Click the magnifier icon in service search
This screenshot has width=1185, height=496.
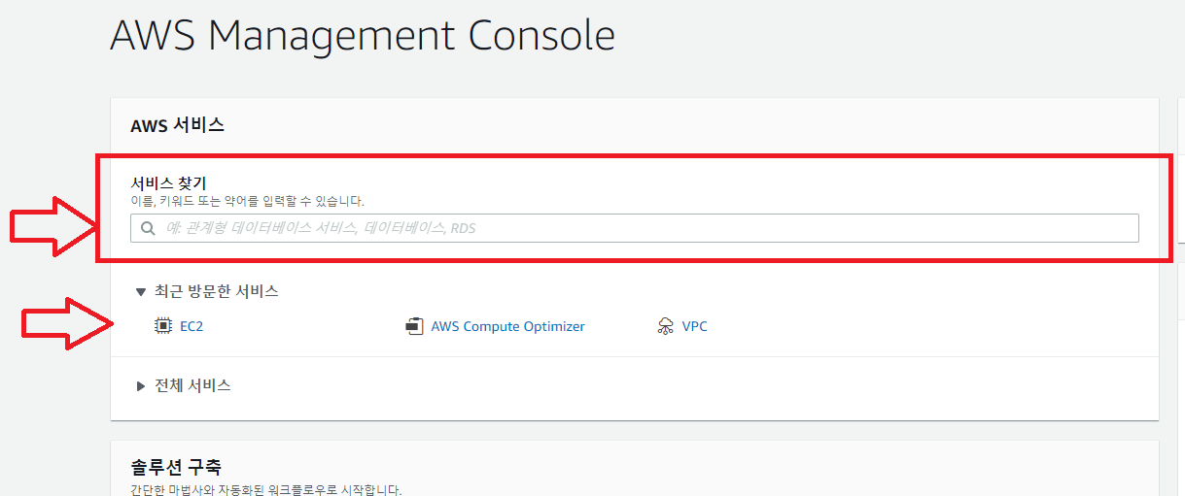[148, 229]
